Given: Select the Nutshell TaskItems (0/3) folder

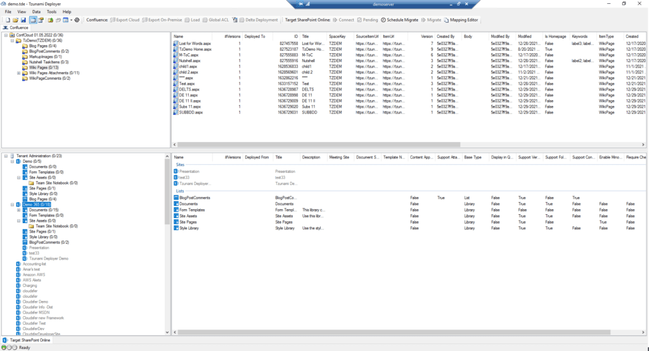Looking at the screenshot, I should pos(49,62).
